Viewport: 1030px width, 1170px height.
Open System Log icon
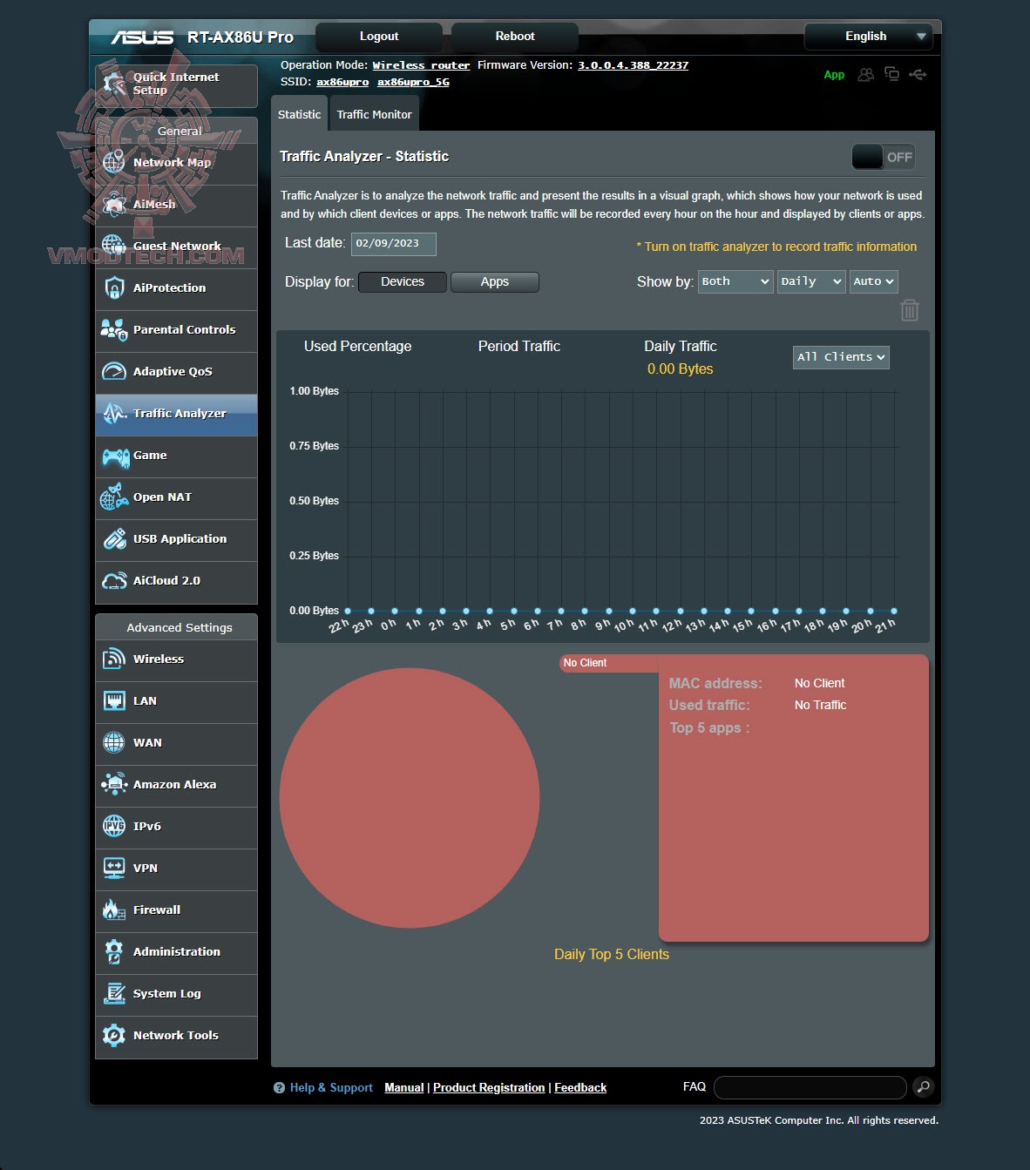114,993
